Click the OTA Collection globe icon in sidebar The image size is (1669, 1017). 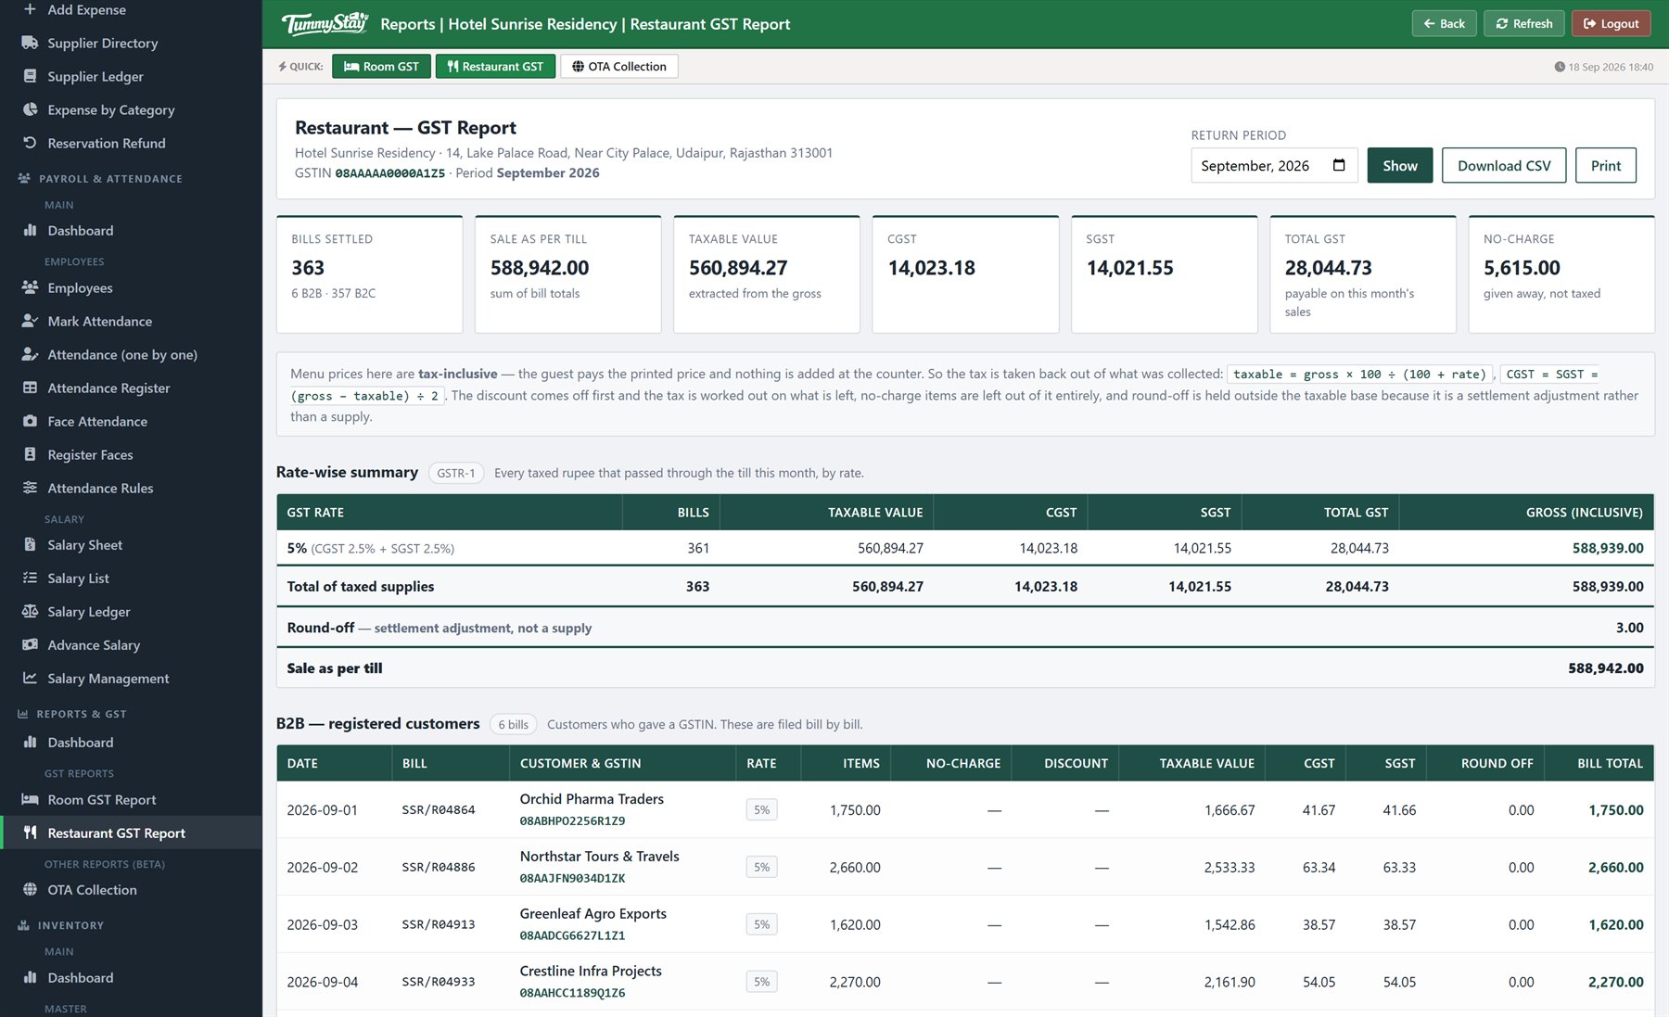tap(30, 890)
